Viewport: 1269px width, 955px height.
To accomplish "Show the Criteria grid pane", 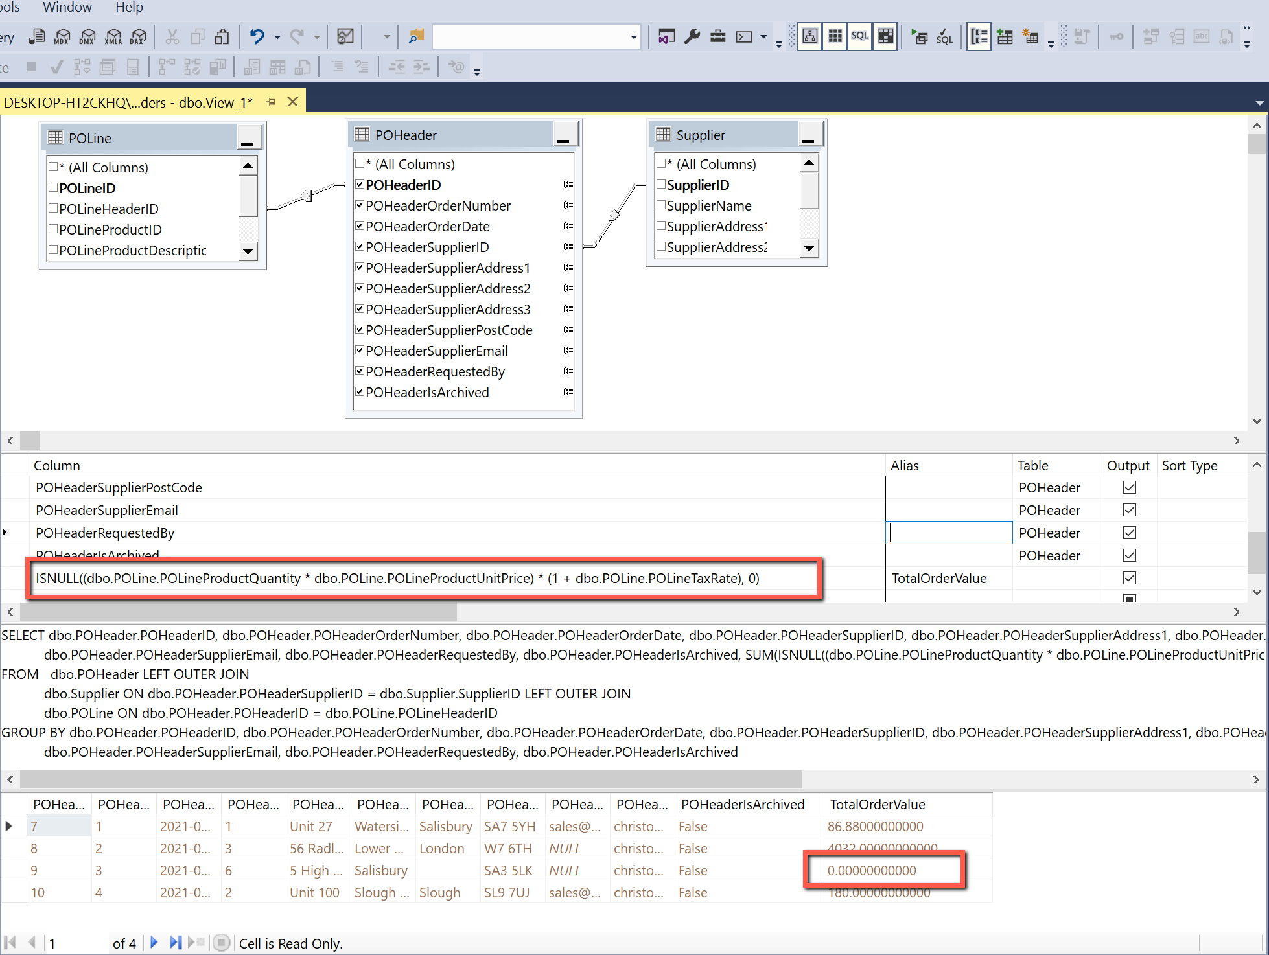I will (x=835, y=37).
